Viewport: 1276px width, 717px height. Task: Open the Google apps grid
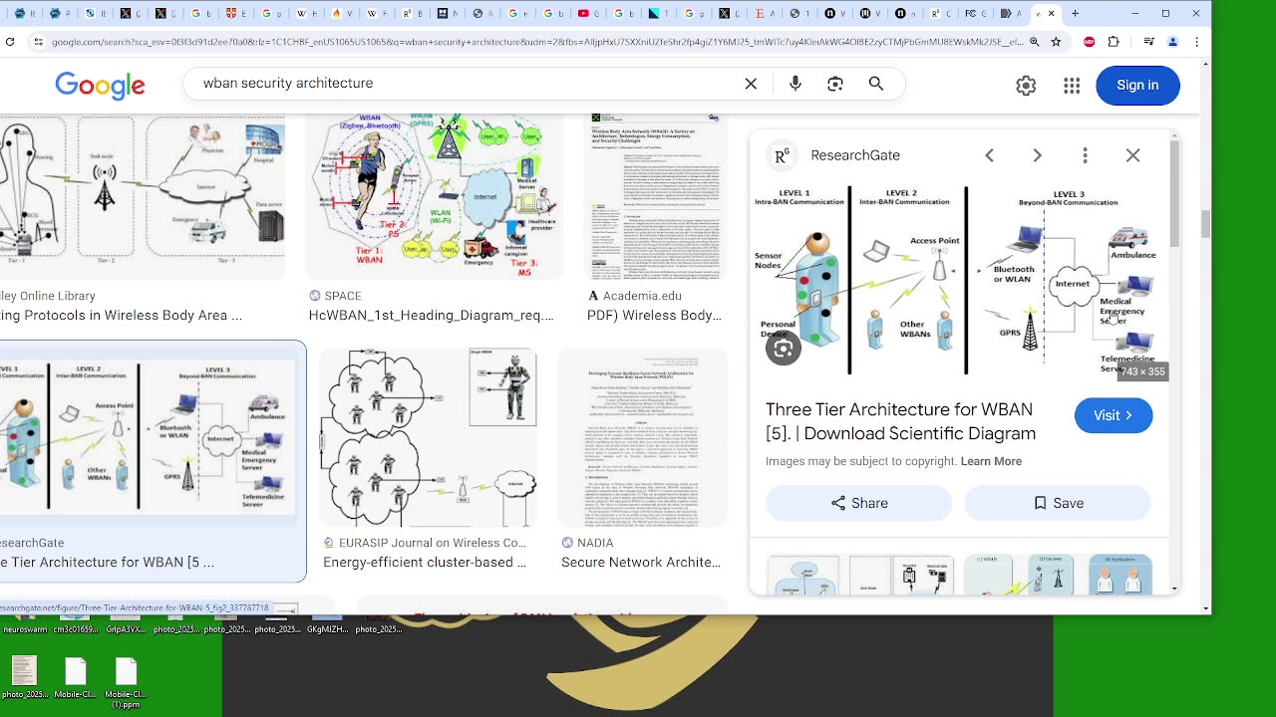[x=1072, y=86]
